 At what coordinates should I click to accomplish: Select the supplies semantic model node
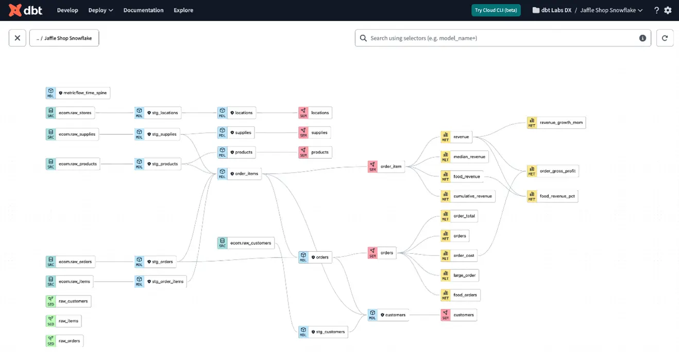click(315, 133)
